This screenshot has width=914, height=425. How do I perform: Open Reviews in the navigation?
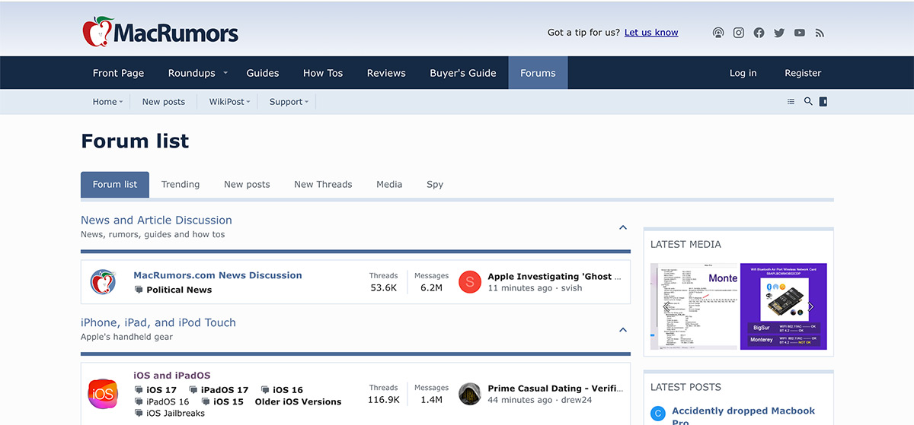tap(386, 73)
